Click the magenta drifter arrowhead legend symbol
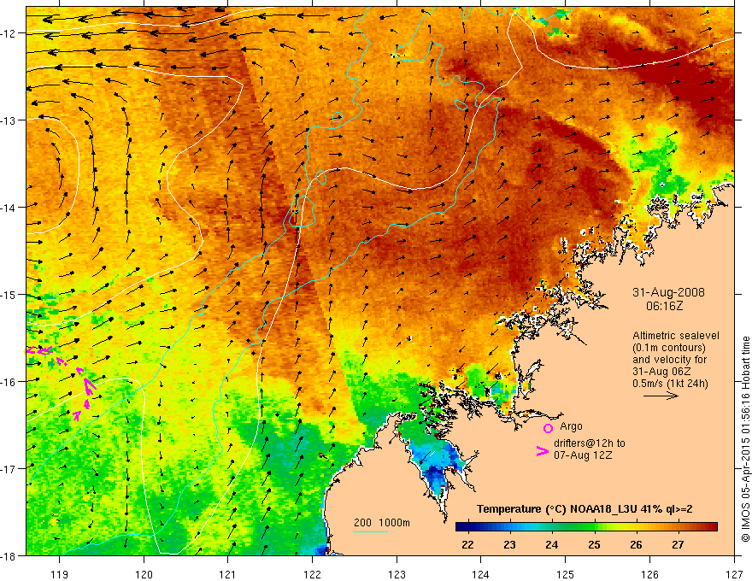The image size is (752, 581). pyautogui.click(x=543, y=451)
